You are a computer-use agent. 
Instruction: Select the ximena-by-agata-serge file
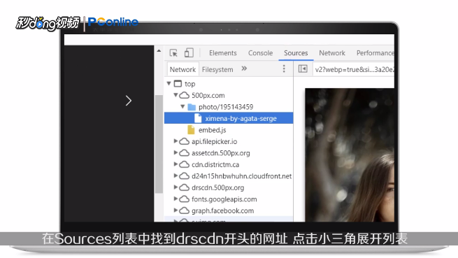[229, 118]
